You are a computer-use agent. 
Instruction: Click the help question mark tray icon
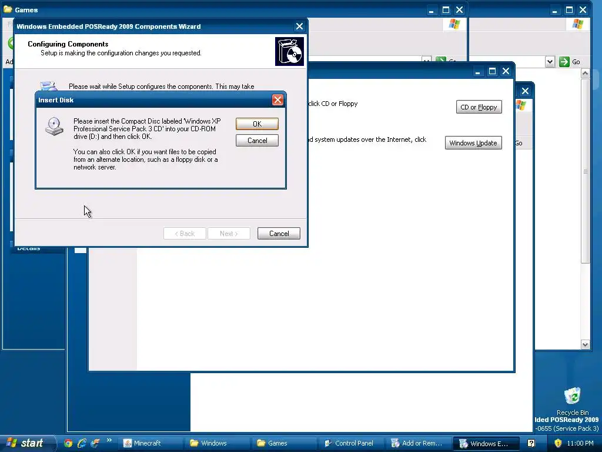pyautogui.click(x=531, y=443)
